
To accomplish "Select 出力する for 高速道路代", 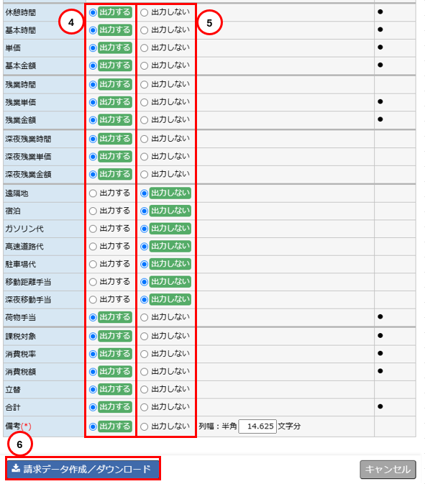I will (x=93, y=247).
